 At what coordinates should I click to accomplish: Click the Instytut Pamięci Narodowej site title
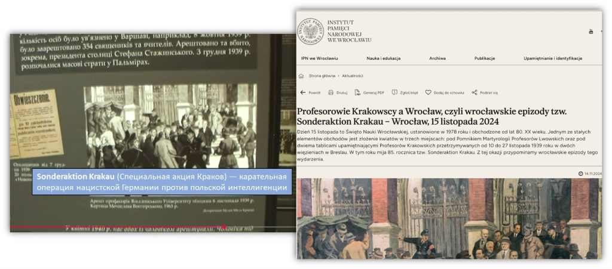click(x=349, y=31)
